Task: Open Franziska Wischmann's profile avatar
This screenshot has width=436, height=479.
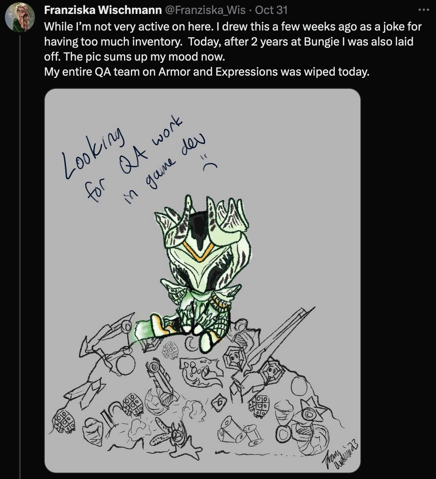Action: [x=20, y=17]
